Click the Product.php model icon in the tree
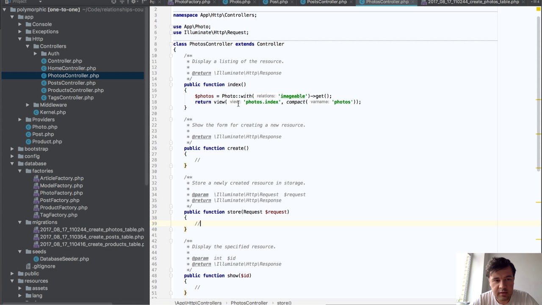Viewport: 542px width, 305px height. (x=28, y=141)
